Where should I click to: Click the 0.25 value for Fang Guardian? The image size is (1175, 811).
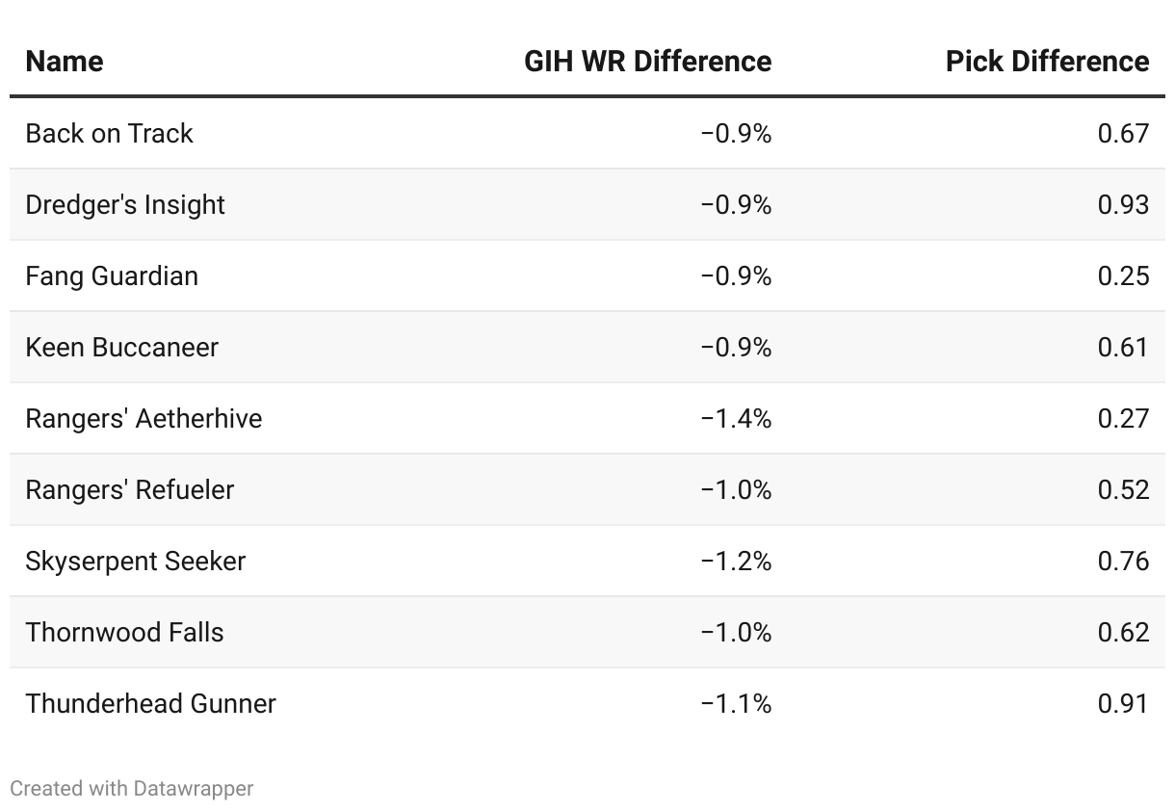1123,275
